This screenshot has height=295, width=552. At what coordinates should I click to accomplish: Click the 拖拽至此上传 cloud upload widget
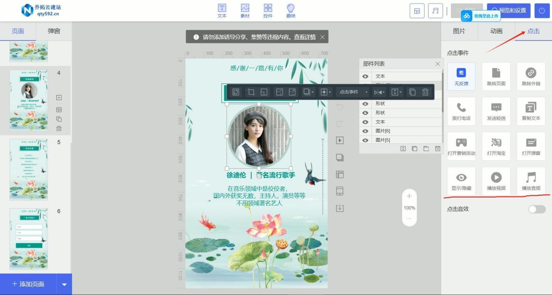pos(481,16)
